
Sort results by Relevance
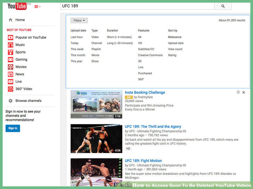174,37
